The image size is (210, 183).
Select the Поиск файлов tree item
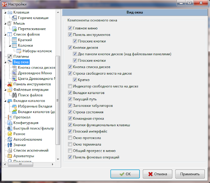30,95
